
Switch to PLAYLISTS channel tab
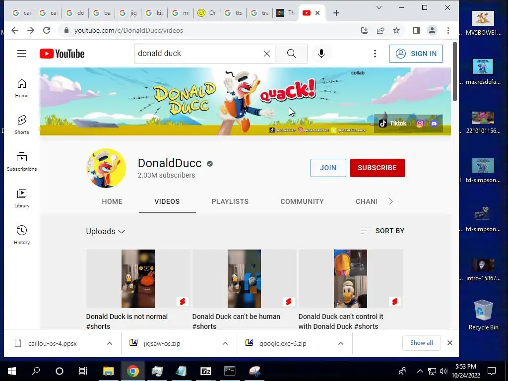230,201
